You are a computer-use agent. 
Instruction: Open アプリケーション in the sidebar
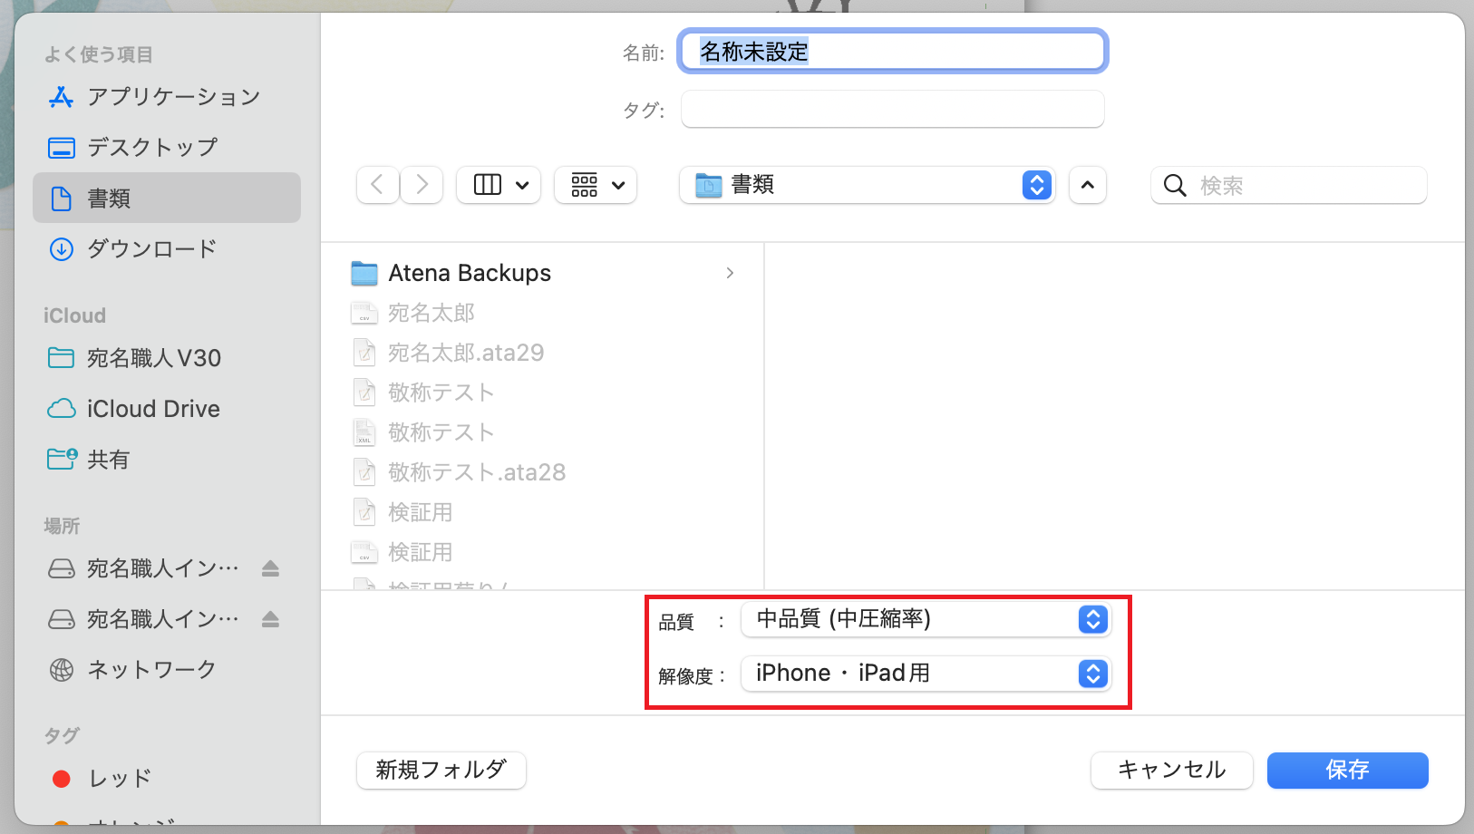172,97
